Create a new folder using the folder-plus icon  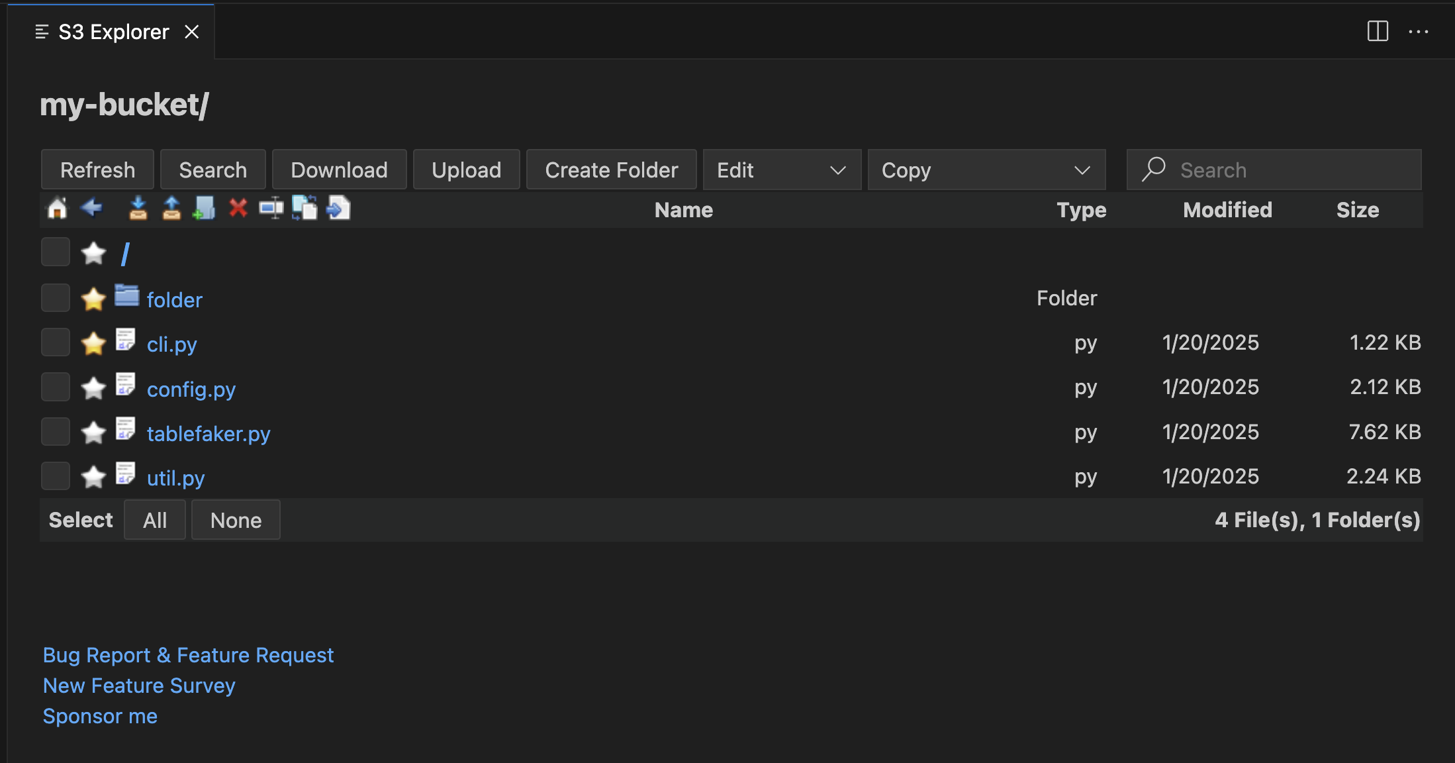pos(204,208)
